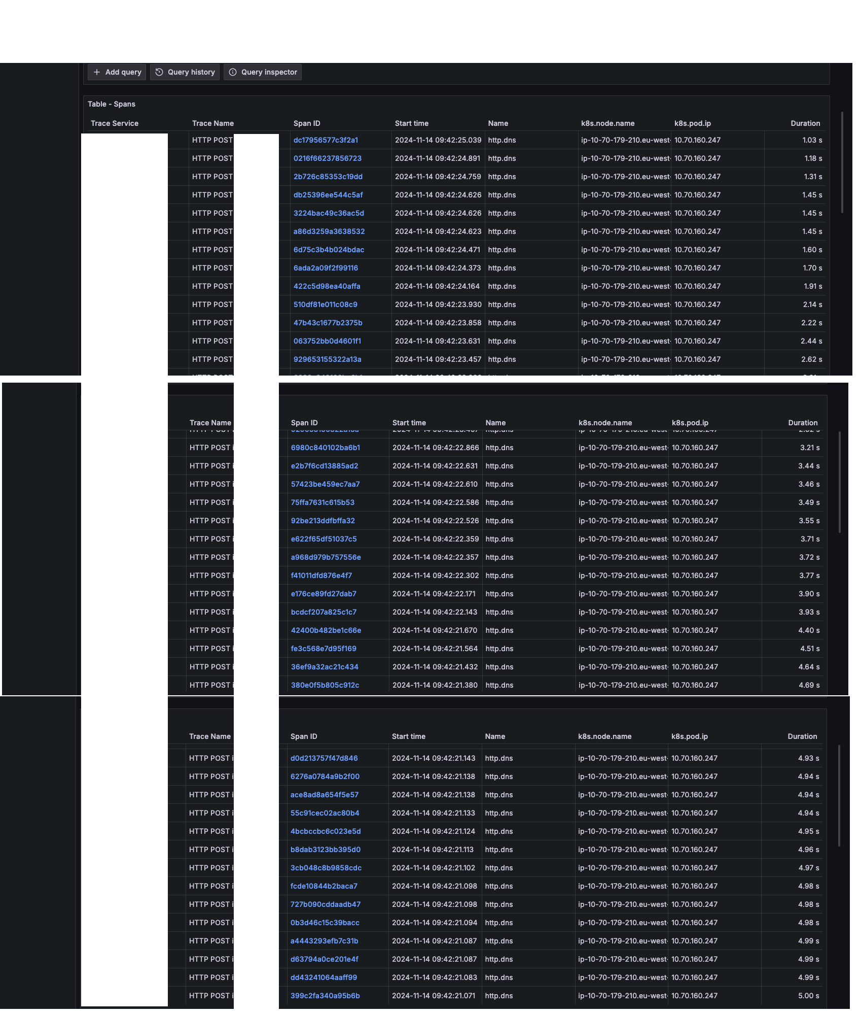Viewport: 860px width, 1015px height.
Task: Open span dc17956577c3f2a1
Action: [326, 140]
